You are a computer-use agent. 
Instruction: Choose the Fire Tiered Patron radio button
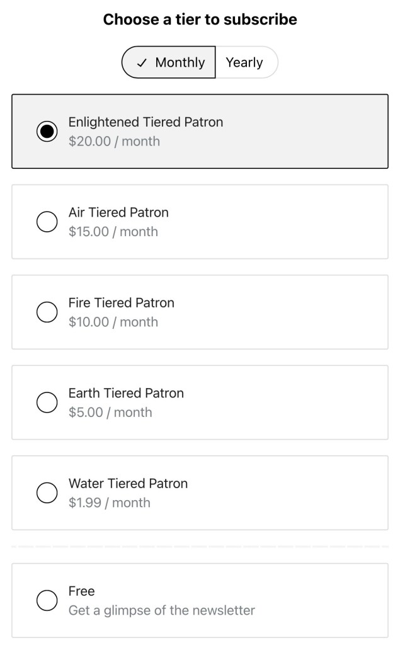coord(47,312)
